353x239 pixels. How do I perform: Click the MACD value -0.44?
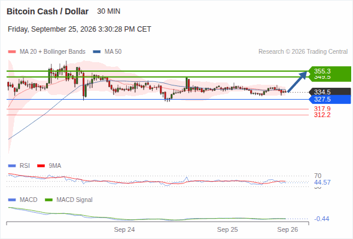[x=322, y=219]
